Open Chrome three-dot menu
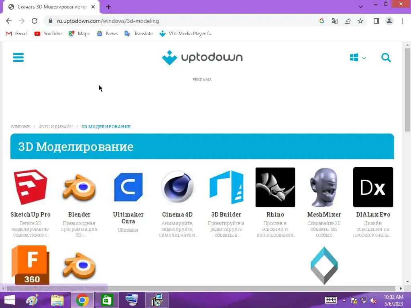Viewport: 411px width, 308px height. point(402,21)
